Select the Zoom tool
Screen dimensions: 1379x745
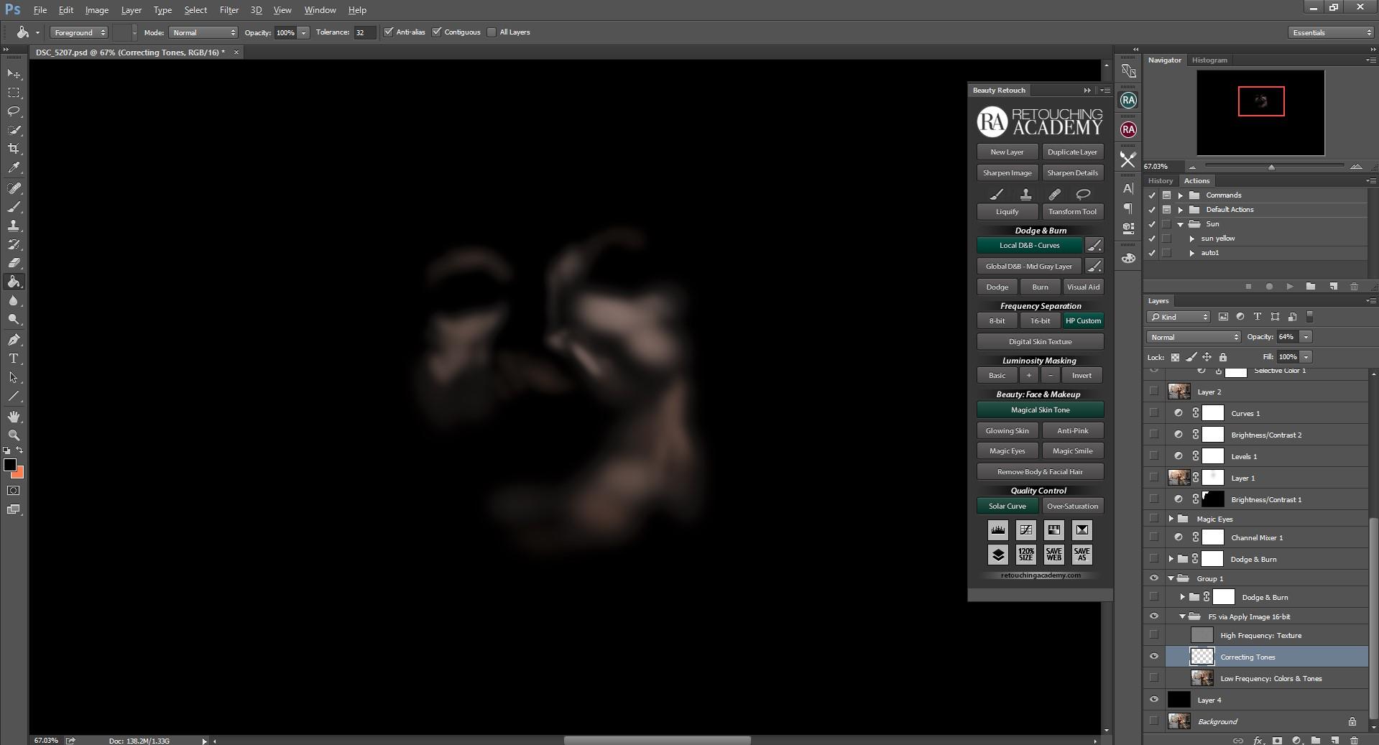(x=14, y=435)
